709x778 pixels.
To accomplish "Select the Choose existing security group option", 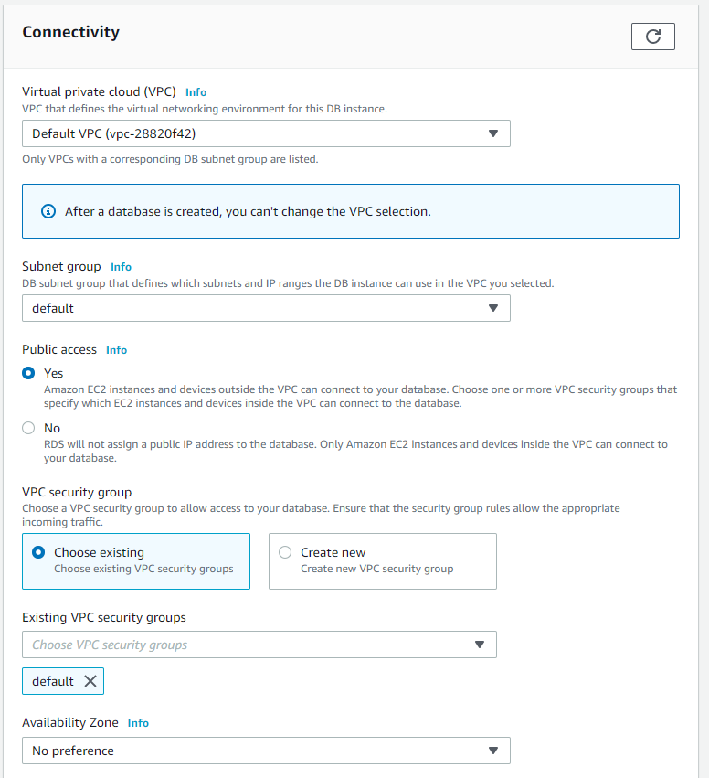I will (x=38, y=552).
